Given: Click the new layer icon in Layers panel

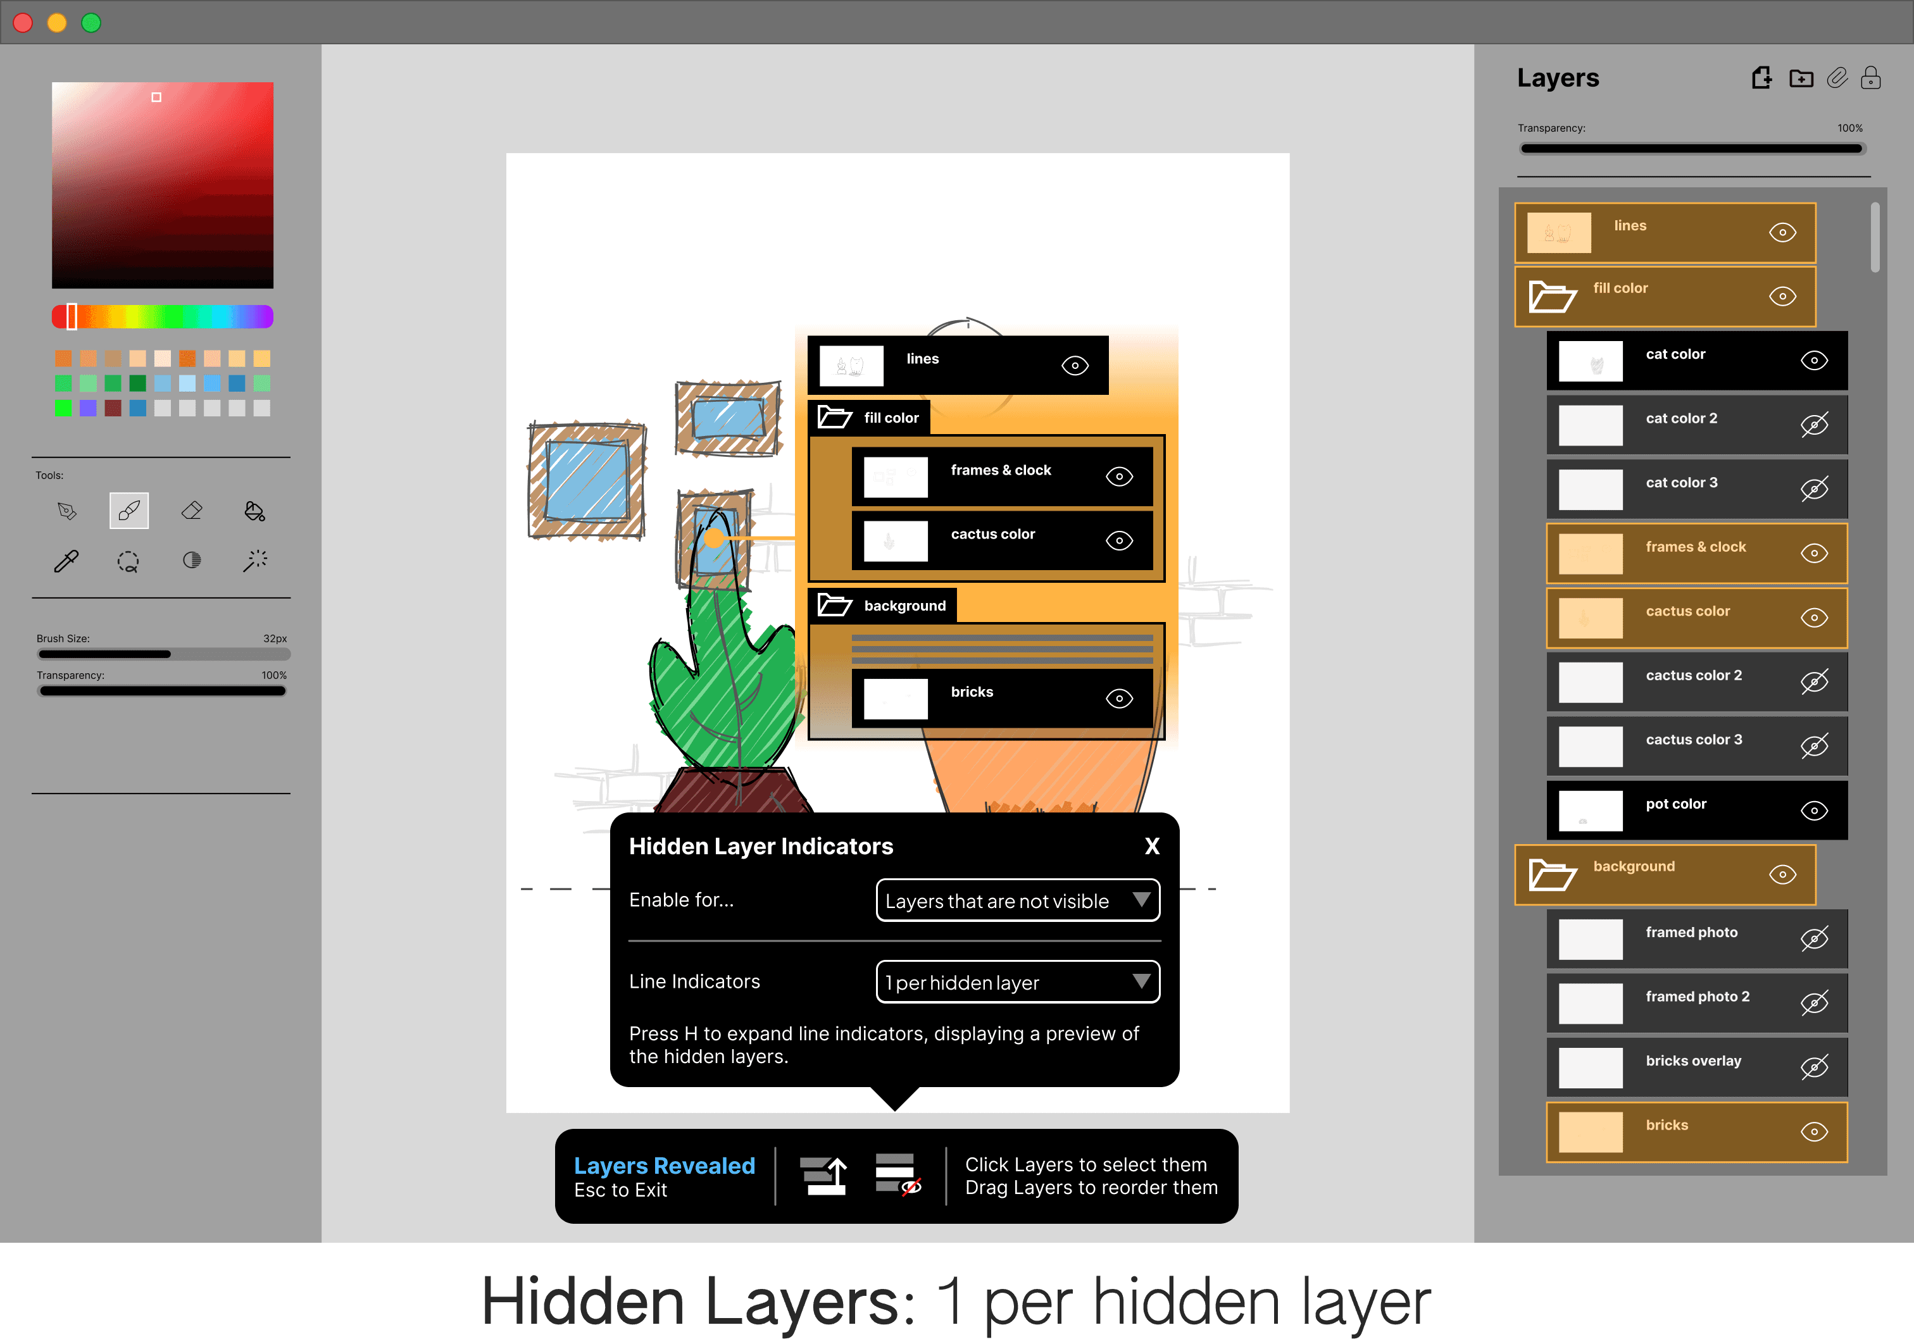Looking at the screenshot, I should pos(1761,78).
